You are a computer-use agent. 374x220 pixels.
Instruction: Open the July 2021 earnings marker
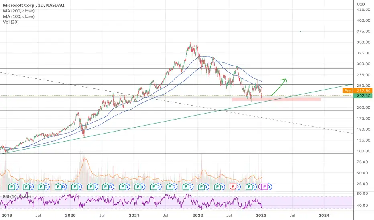pyautogui.click(x=170, y=187)
